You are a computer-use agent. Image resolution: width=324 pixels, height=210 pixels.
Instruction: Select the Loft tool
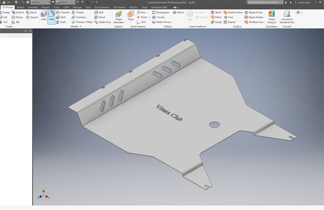click(4, 17)
